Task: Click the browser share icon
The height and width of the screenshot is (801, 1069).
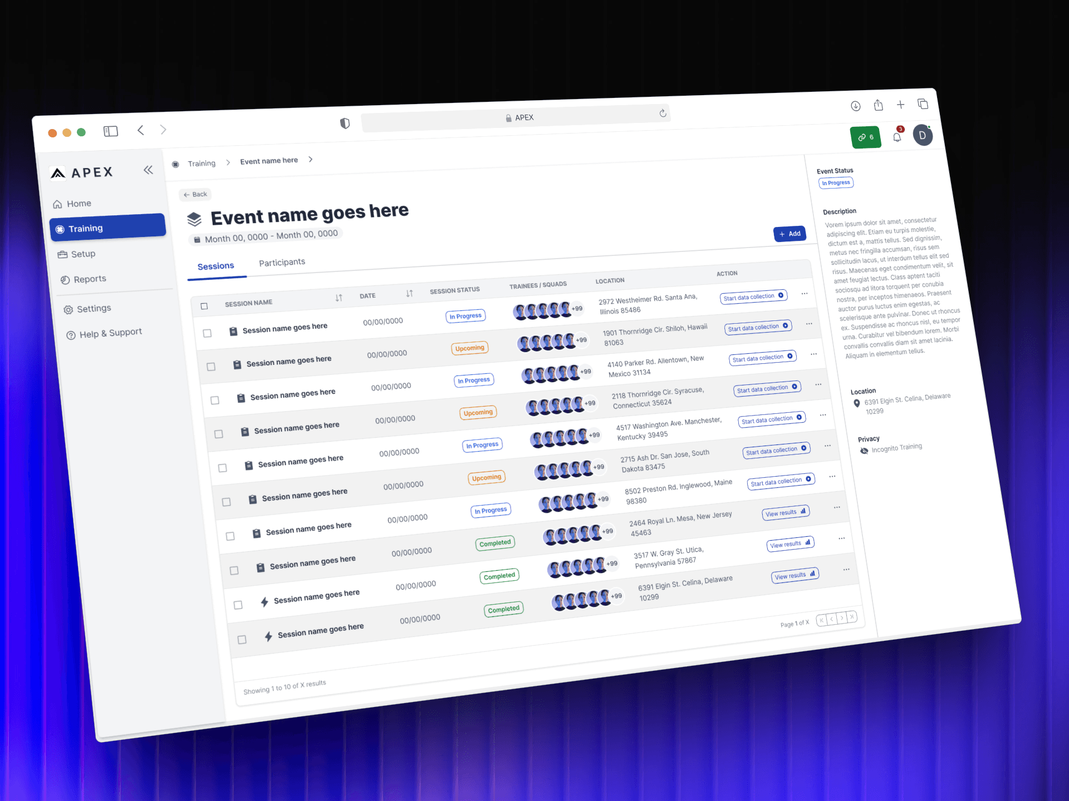Action: pyautogui.click(x=879, y=105)
